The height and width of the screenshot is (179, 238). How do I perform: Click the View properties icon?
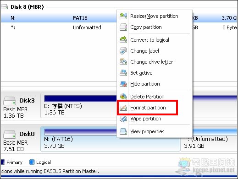tap(123, 131)
